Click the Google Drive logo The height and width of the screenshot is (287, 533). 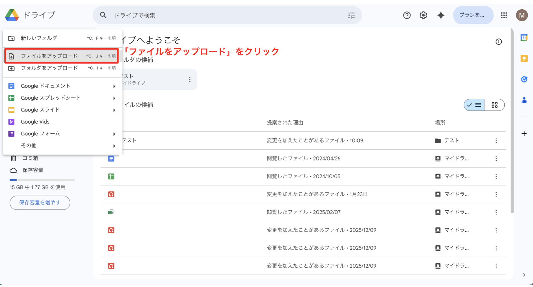pos(12,15)
